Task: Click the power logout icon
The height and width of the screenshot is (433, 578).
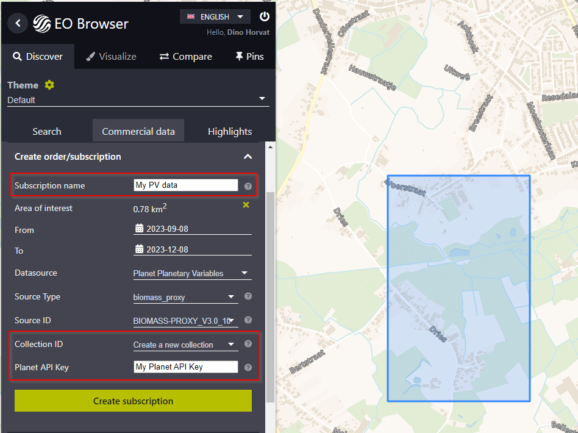Action: (264, 16)
